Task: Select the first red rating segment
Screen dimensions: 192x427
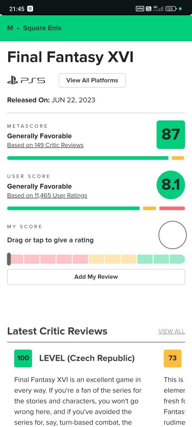Action: coord(17,259)
